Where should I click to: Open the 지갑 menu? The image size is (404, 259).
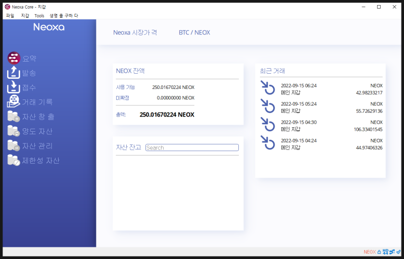tap(25, 16)
